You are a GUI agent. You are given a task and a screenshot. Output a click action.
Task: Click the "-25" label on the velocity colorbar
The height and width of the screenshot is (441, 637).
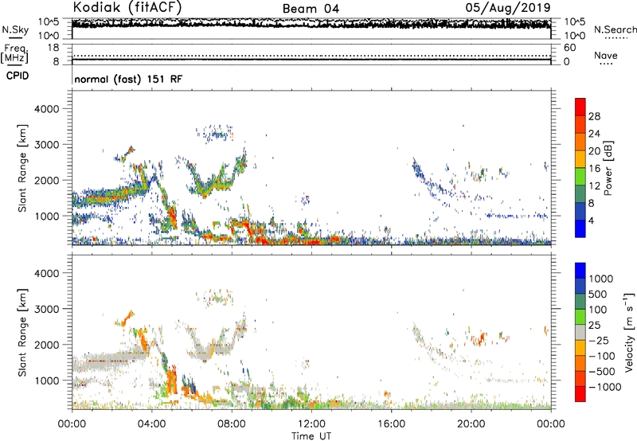[x=598, y=341]
